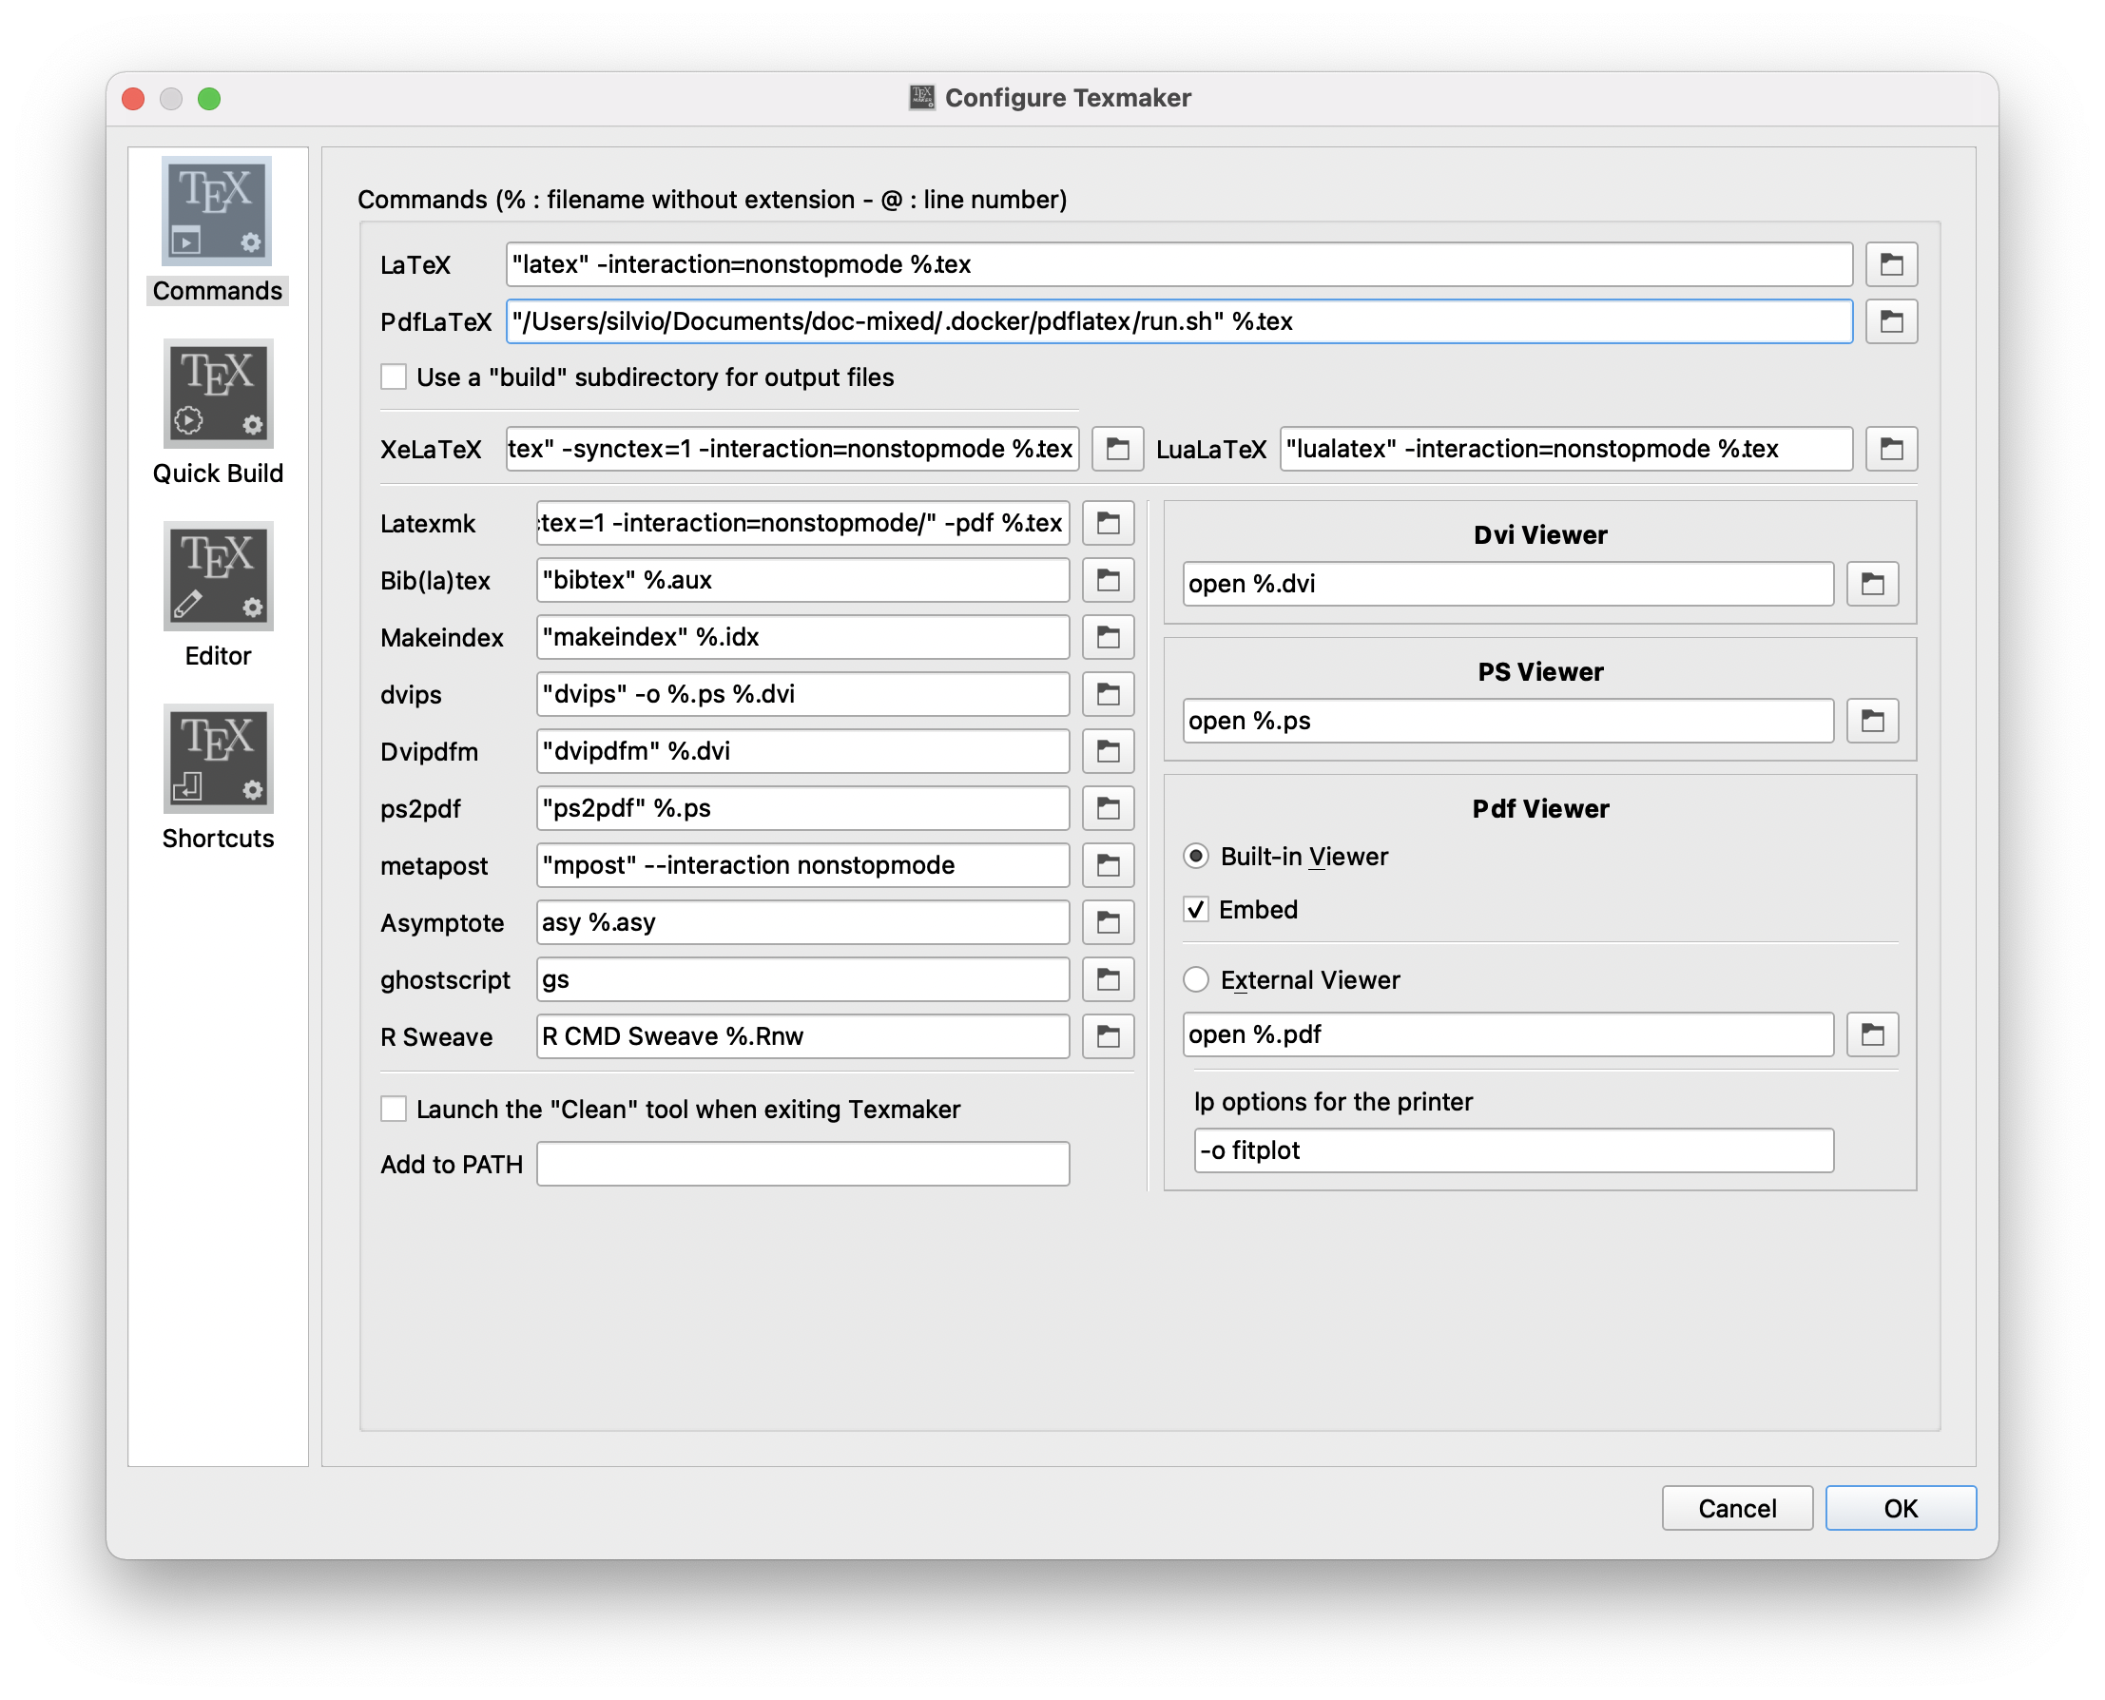
Task: Browse for the Dvi Viewer program
Action: (x=1872, y=584)
